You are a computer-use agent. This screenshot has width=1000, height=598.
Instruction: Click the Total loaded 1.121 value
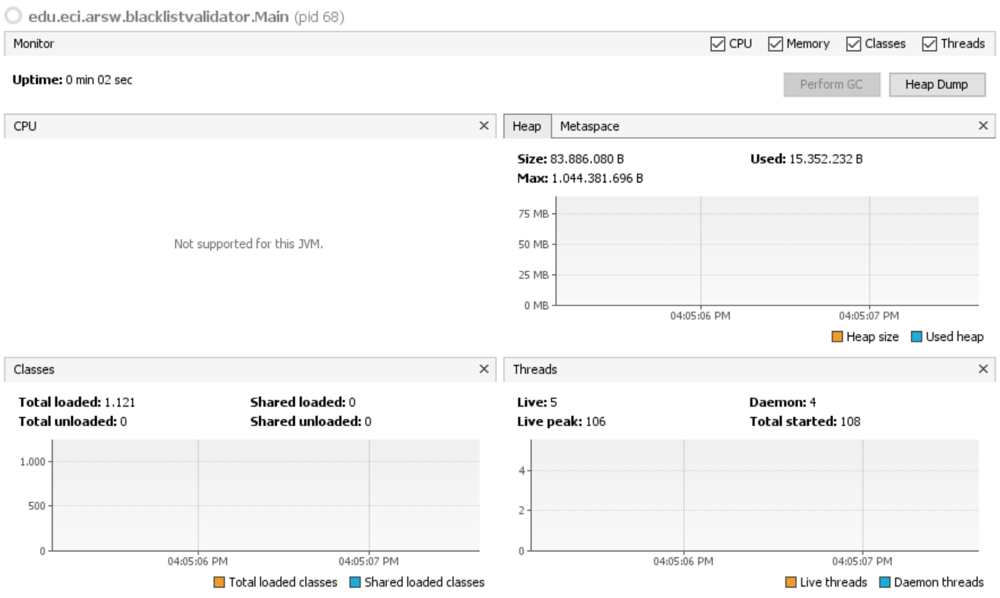click(x=121, y=402)
